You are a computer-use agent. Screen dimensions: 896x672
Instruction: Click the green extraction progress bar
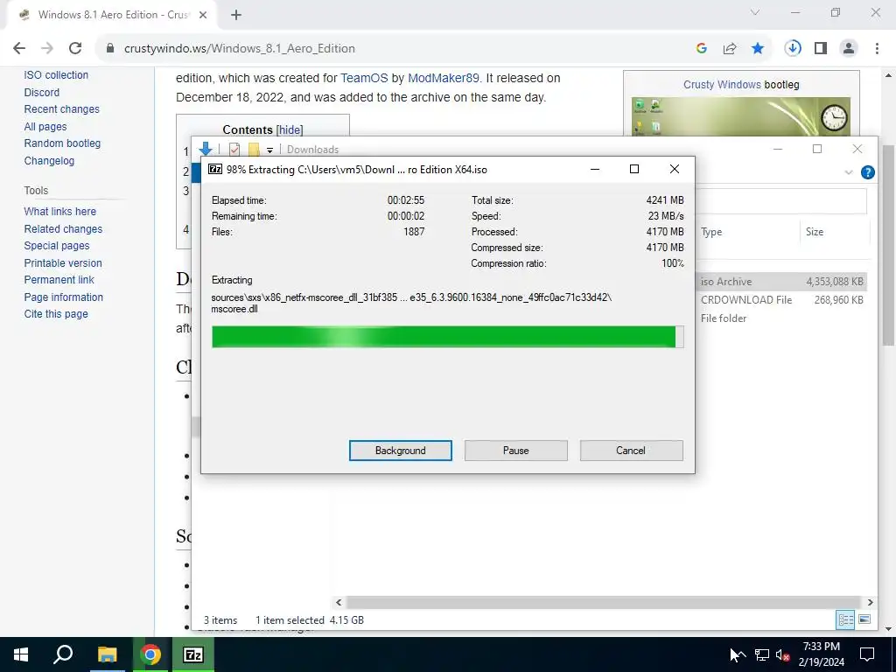click(447, 337)
